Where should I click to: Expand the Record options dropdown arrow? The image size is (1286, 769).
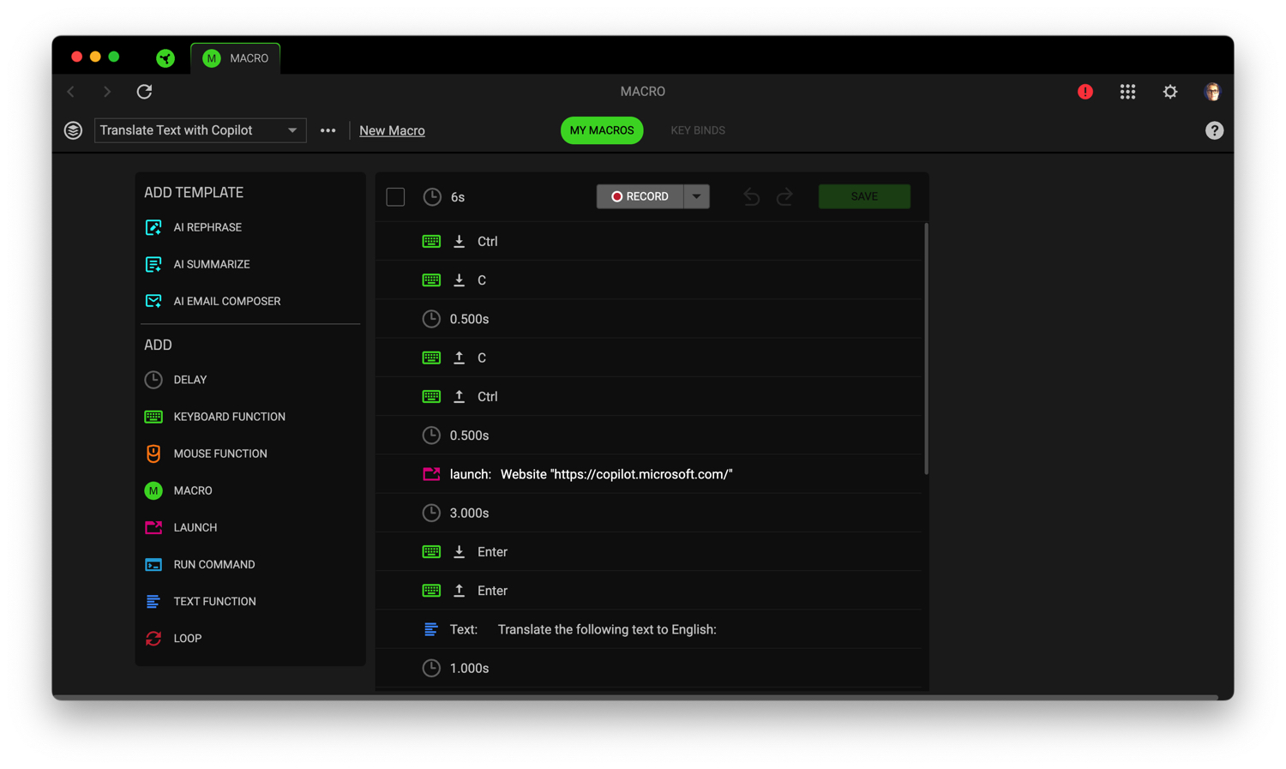click(696, 196)
